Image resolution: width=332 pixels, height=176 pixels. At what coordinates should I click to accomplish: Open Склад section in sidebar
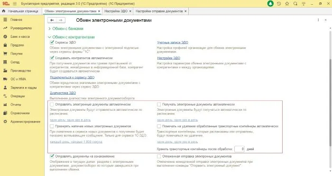15,62
